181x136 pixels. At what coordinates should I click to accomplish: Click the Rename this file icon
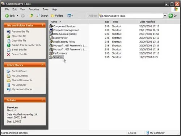click(9, 32)
